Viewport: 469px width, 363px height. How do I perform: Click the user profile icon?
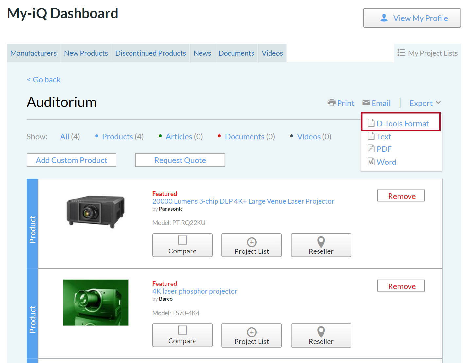[x=384, y=18]
